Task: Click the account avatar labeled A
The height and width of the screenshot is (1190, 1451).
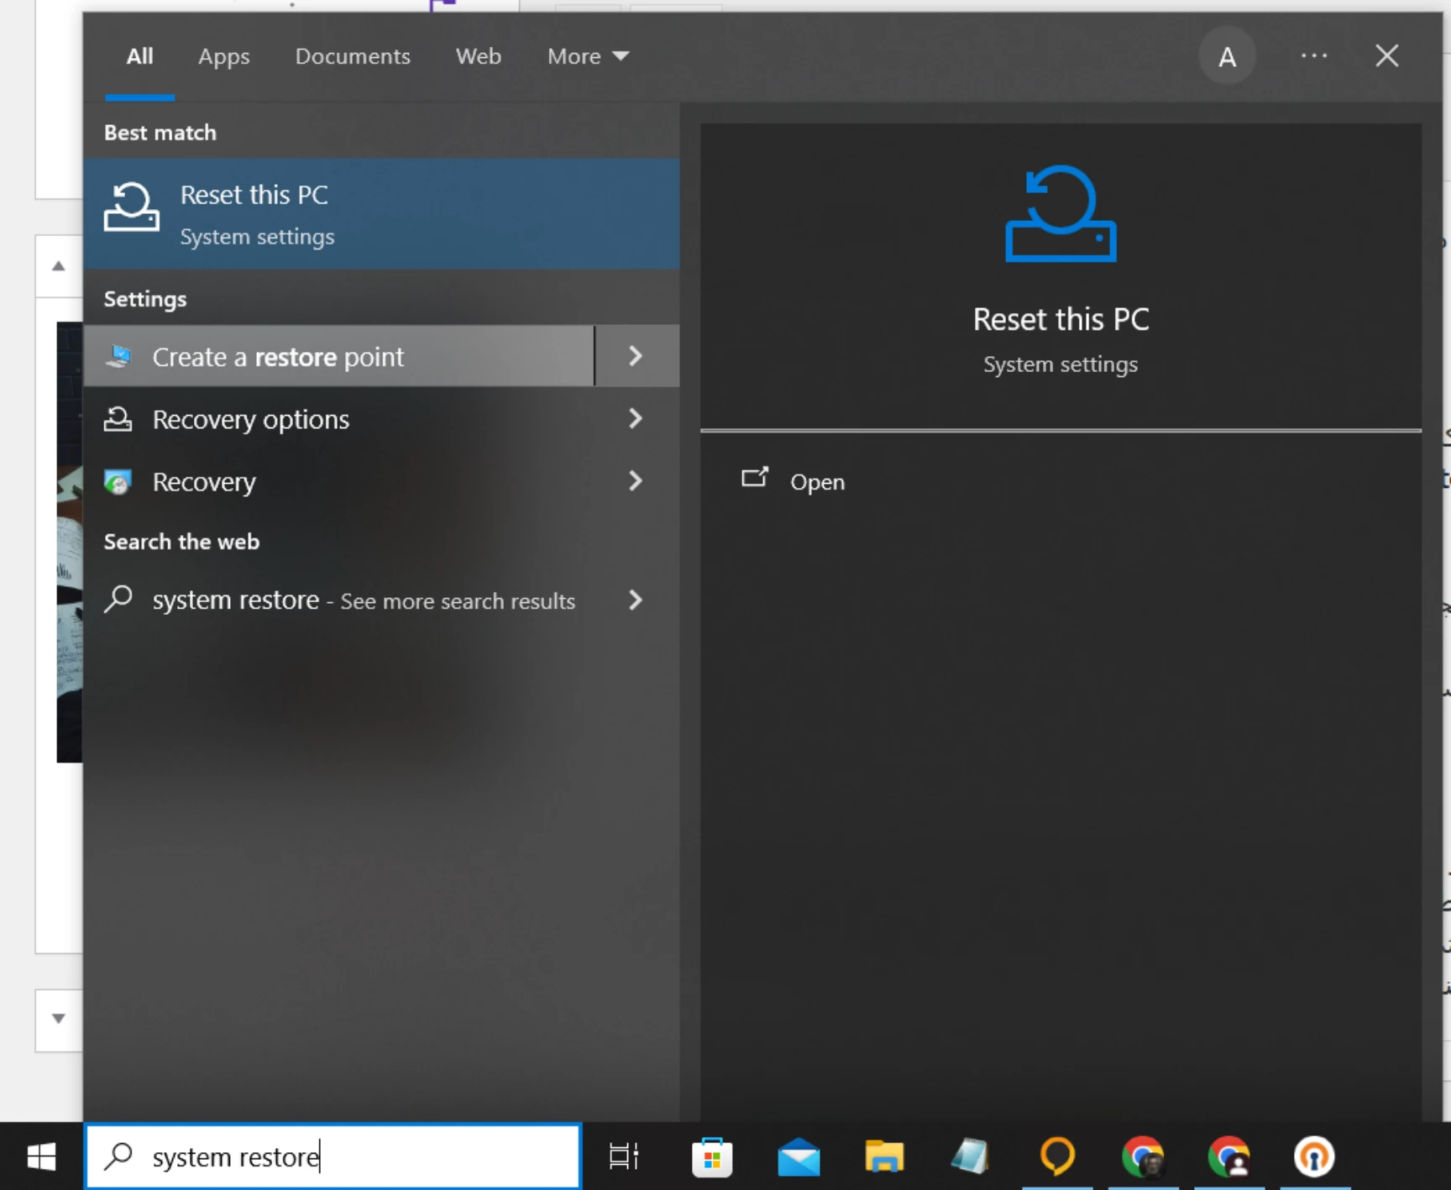Action: tap(1227, 56)
